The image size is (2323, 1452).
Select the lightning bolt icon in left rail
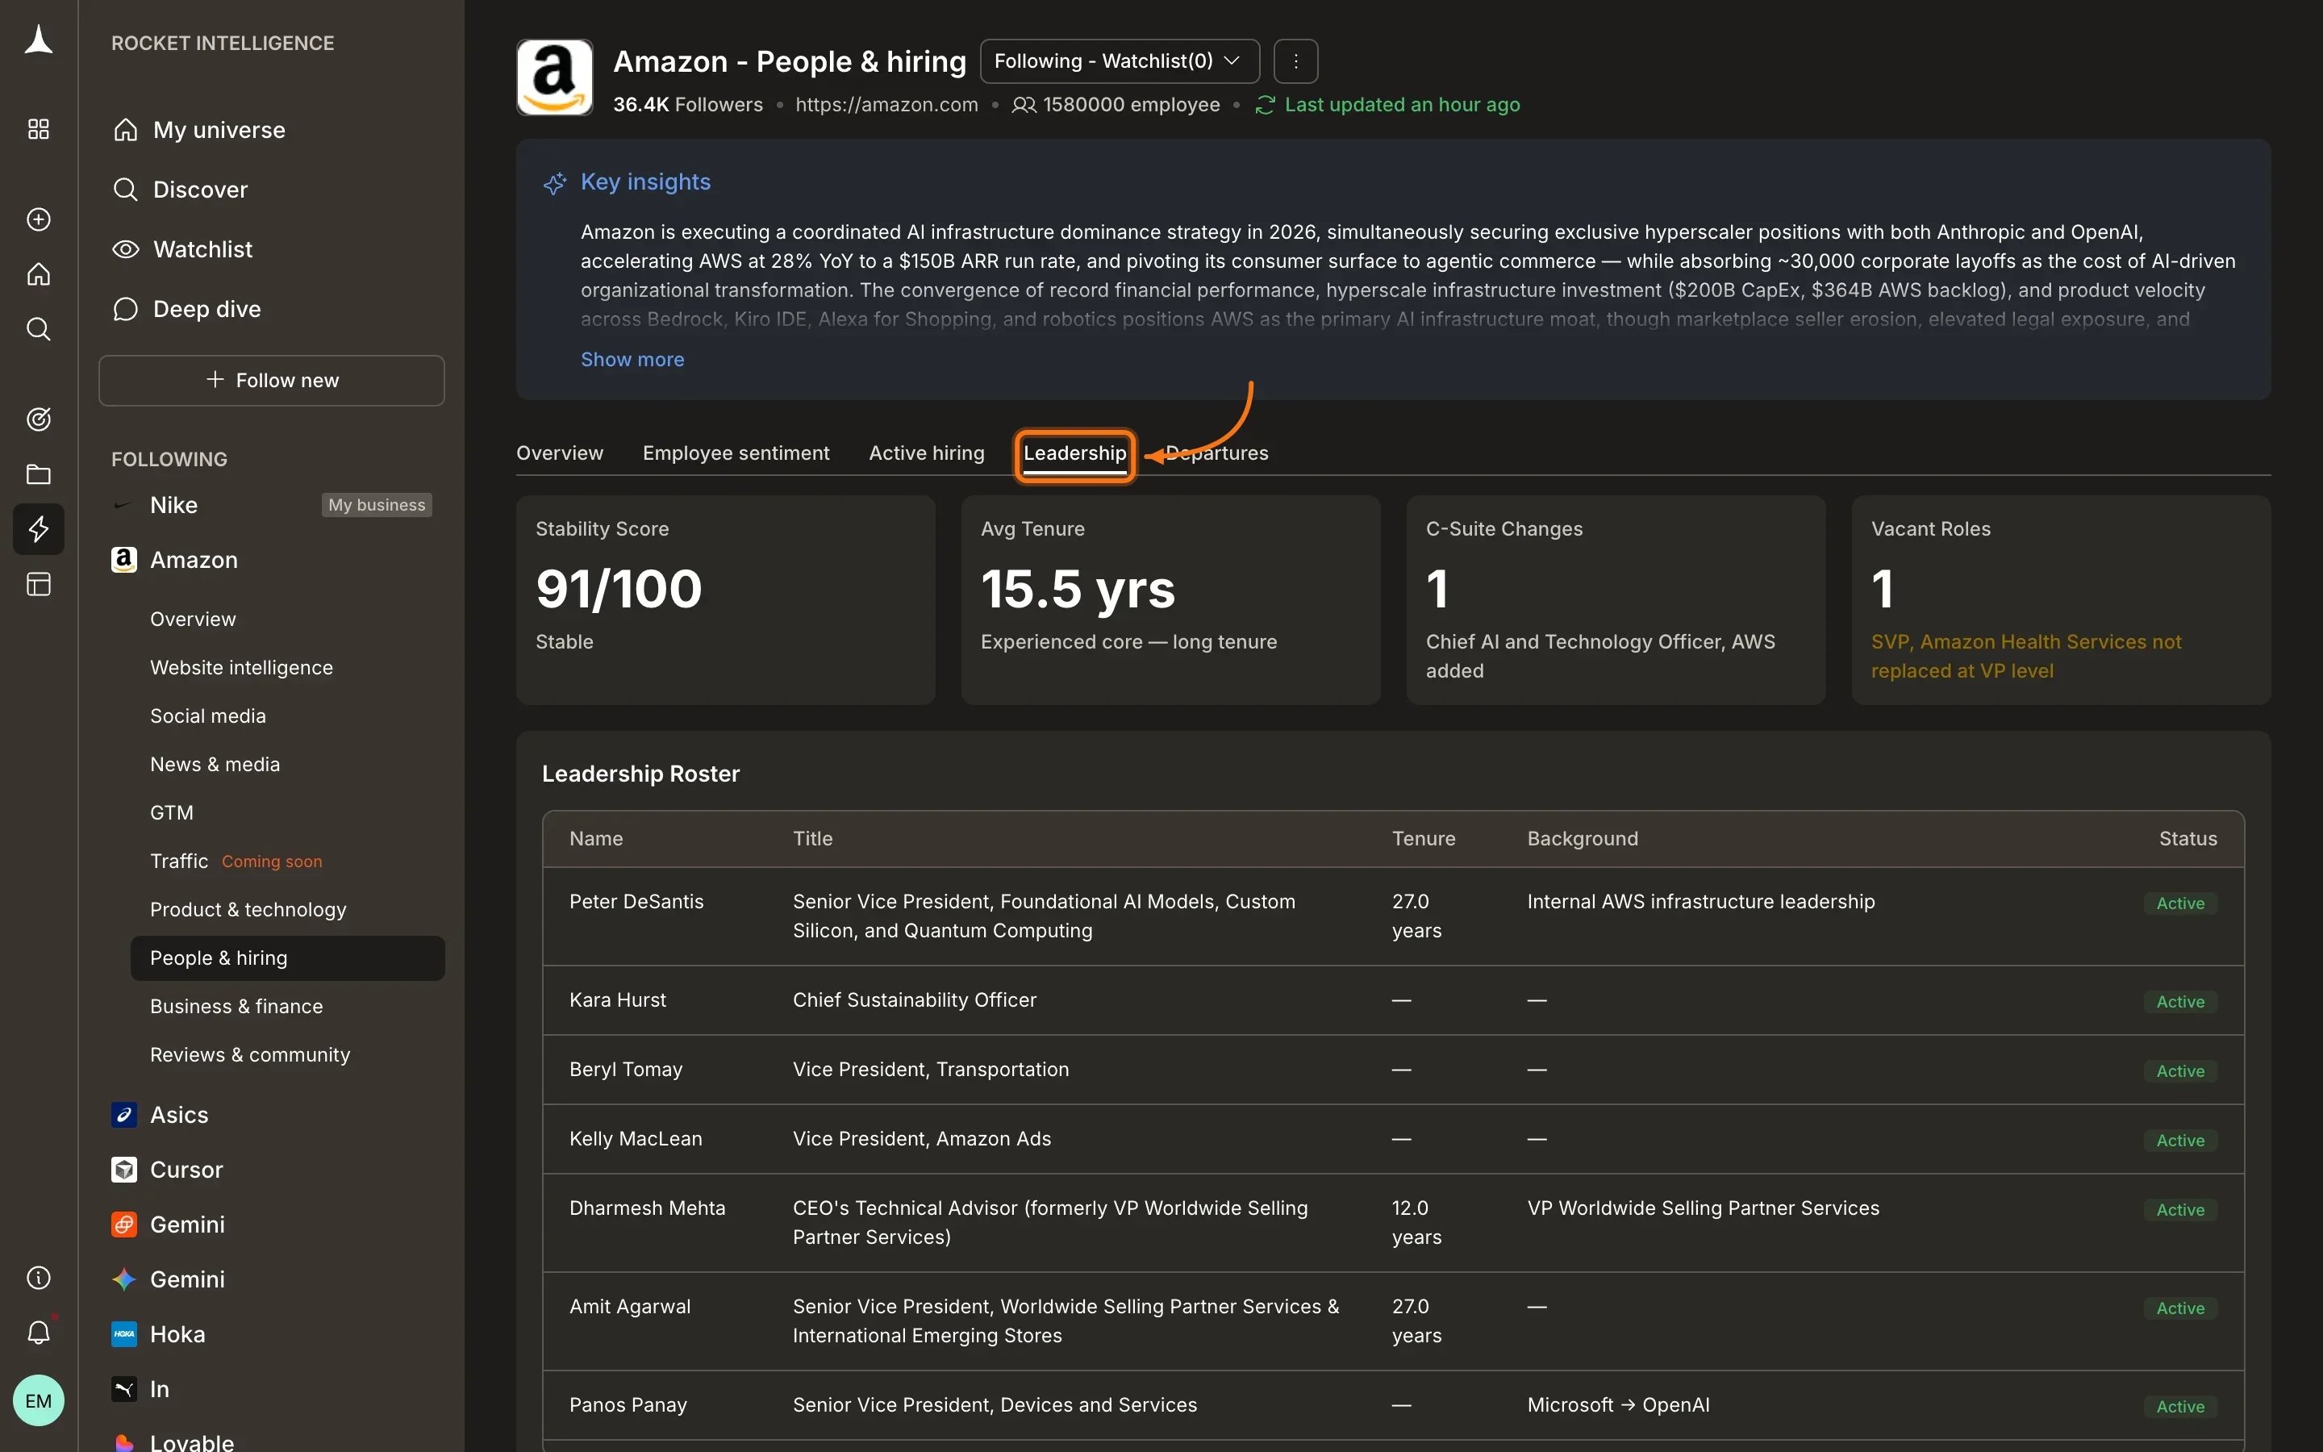click(39, 529)
